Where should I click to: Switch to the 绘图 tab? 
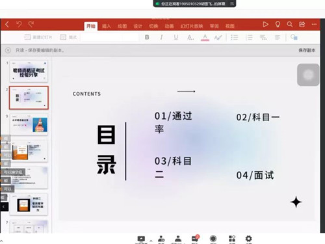pos(122,26)
